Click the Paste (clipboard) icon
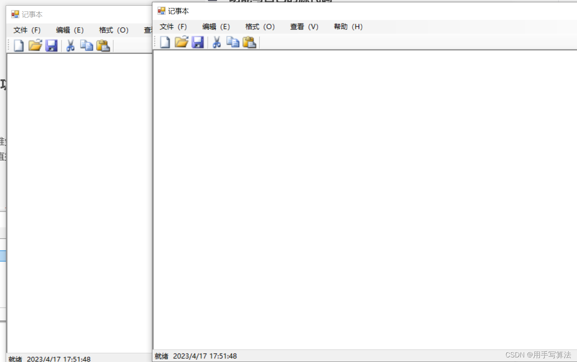577x362 pixels. point(250,42)
